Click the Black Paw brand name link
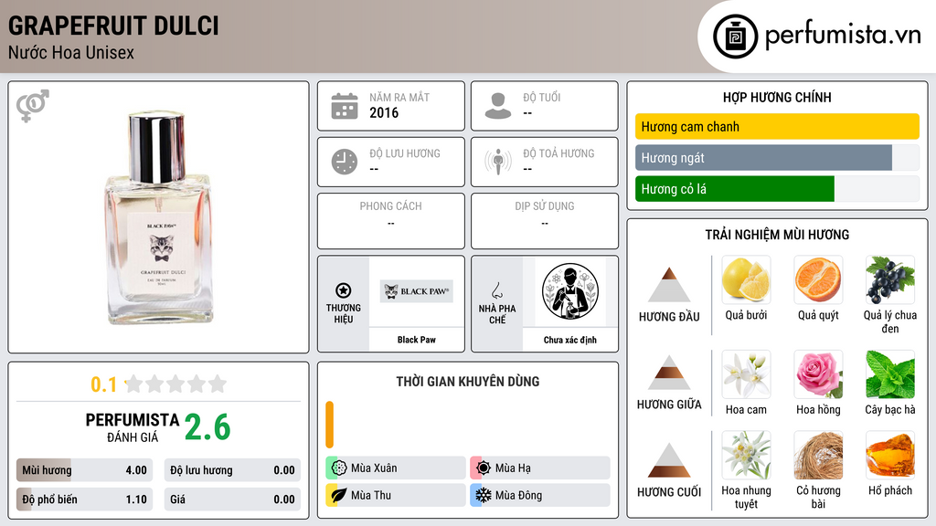936x526 pixels. pyautogui.click(x=417, y=340)
